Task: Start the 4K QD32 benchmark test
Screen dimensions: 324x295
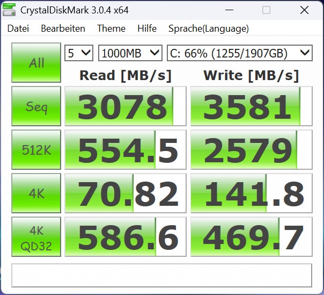Action: (36, 236)
